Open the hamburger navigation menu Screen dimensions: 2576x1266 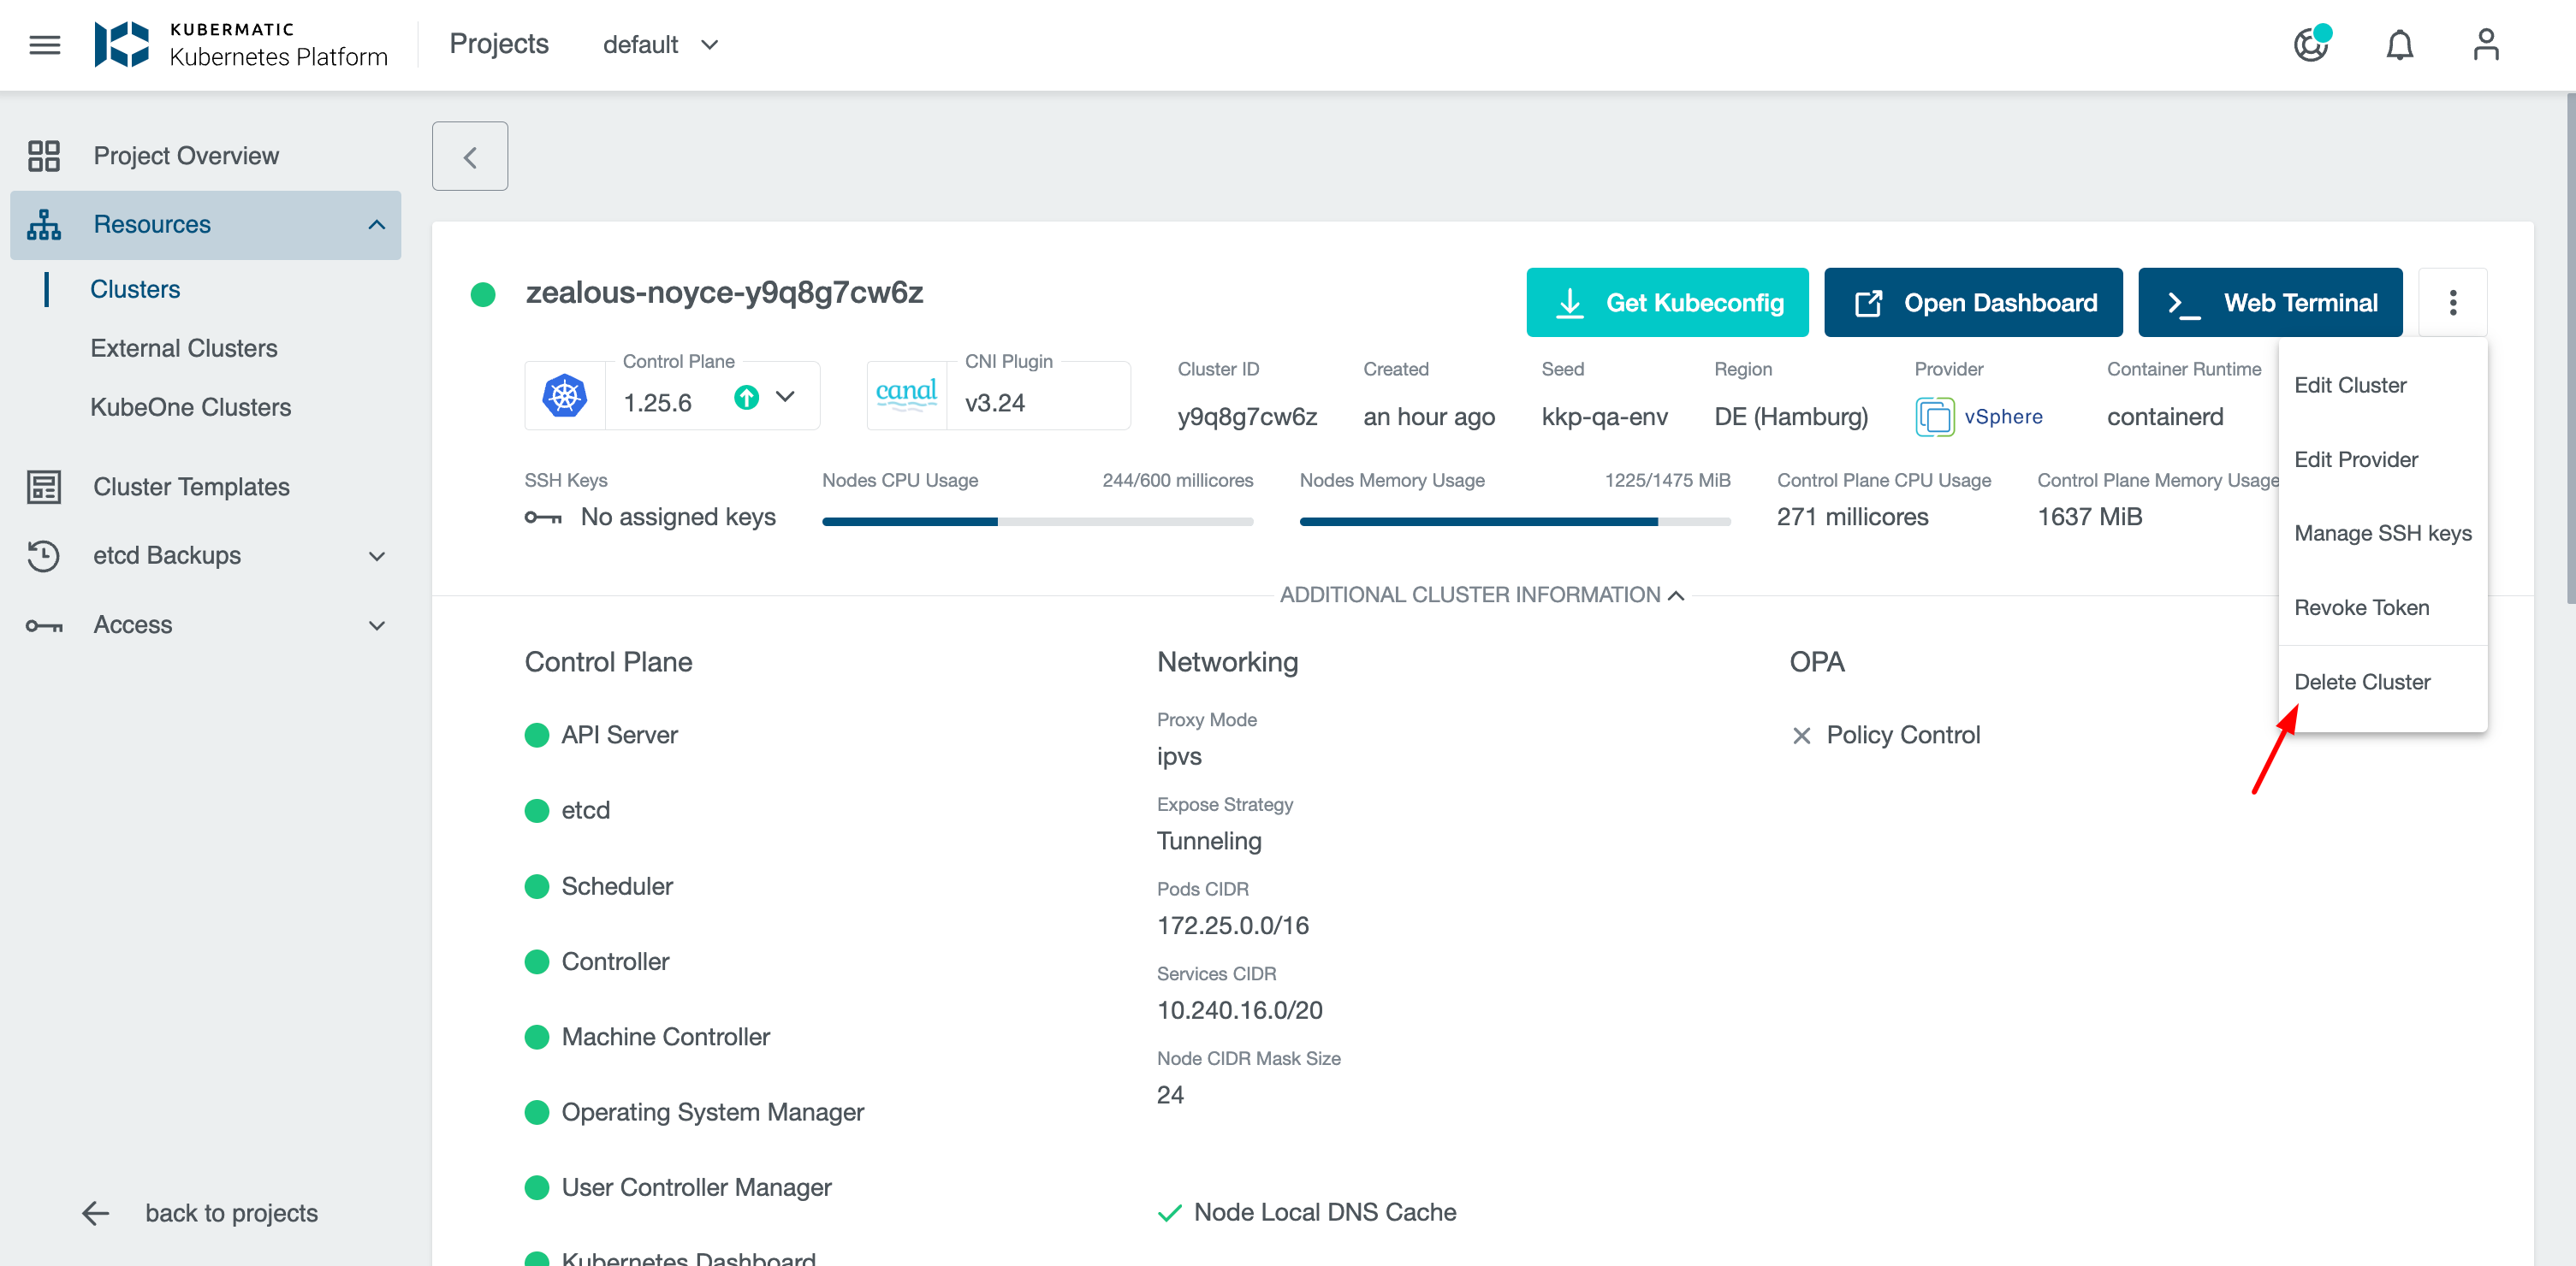pos(44,44)
